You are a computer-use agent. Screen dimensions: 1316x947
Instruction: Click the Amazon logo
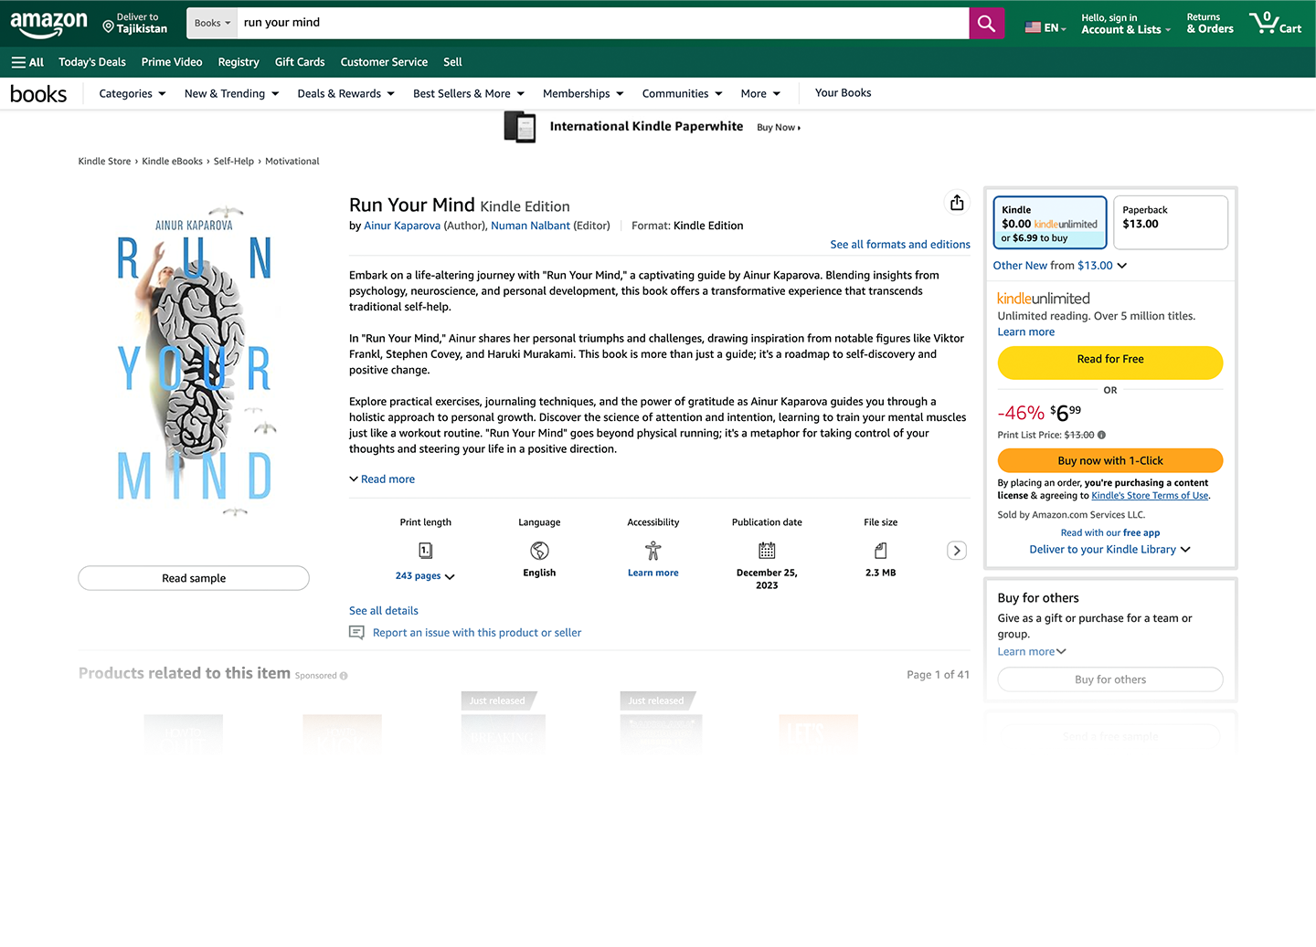click(x=48, y=24)
